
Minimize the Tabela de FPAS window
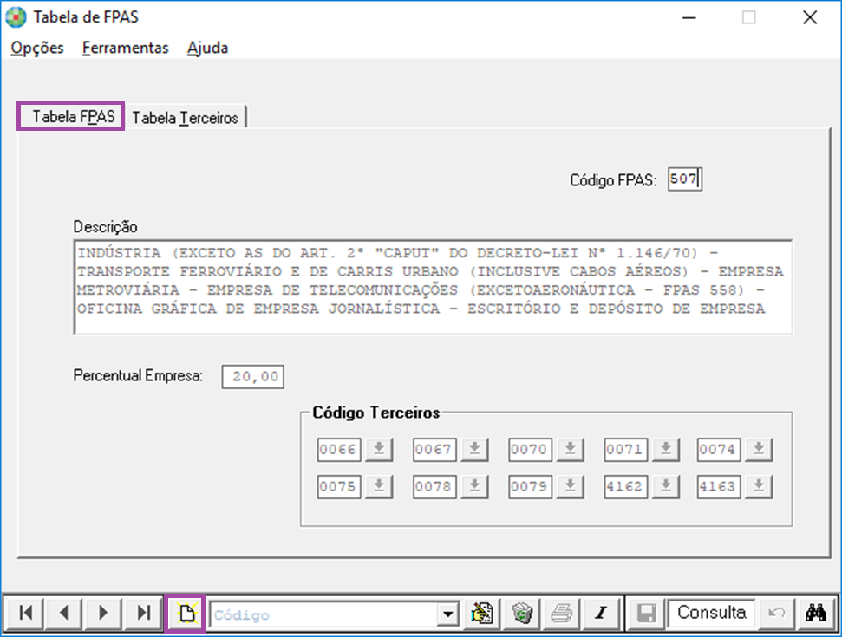click(689, 17)
